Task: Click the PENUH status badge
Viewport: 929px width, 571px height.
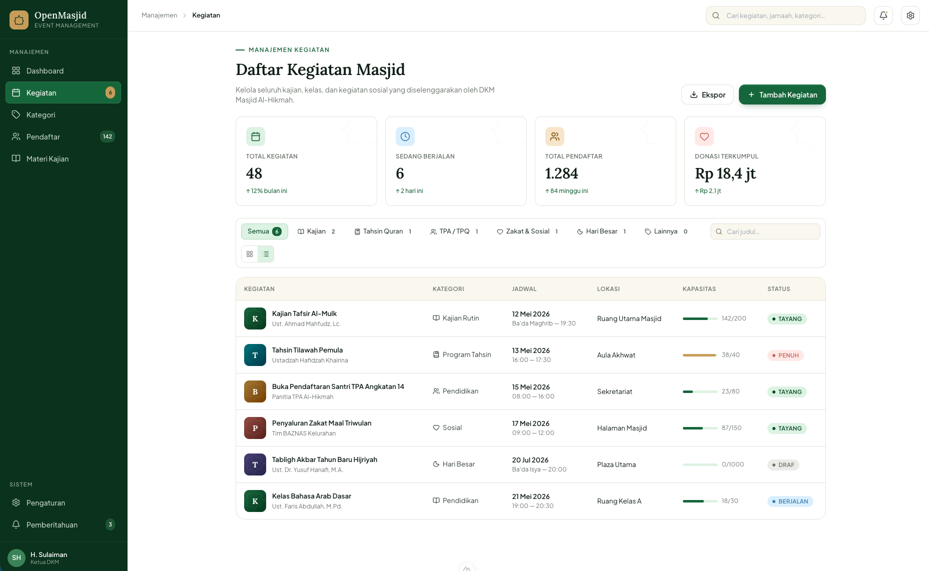Action: point(785,355)
